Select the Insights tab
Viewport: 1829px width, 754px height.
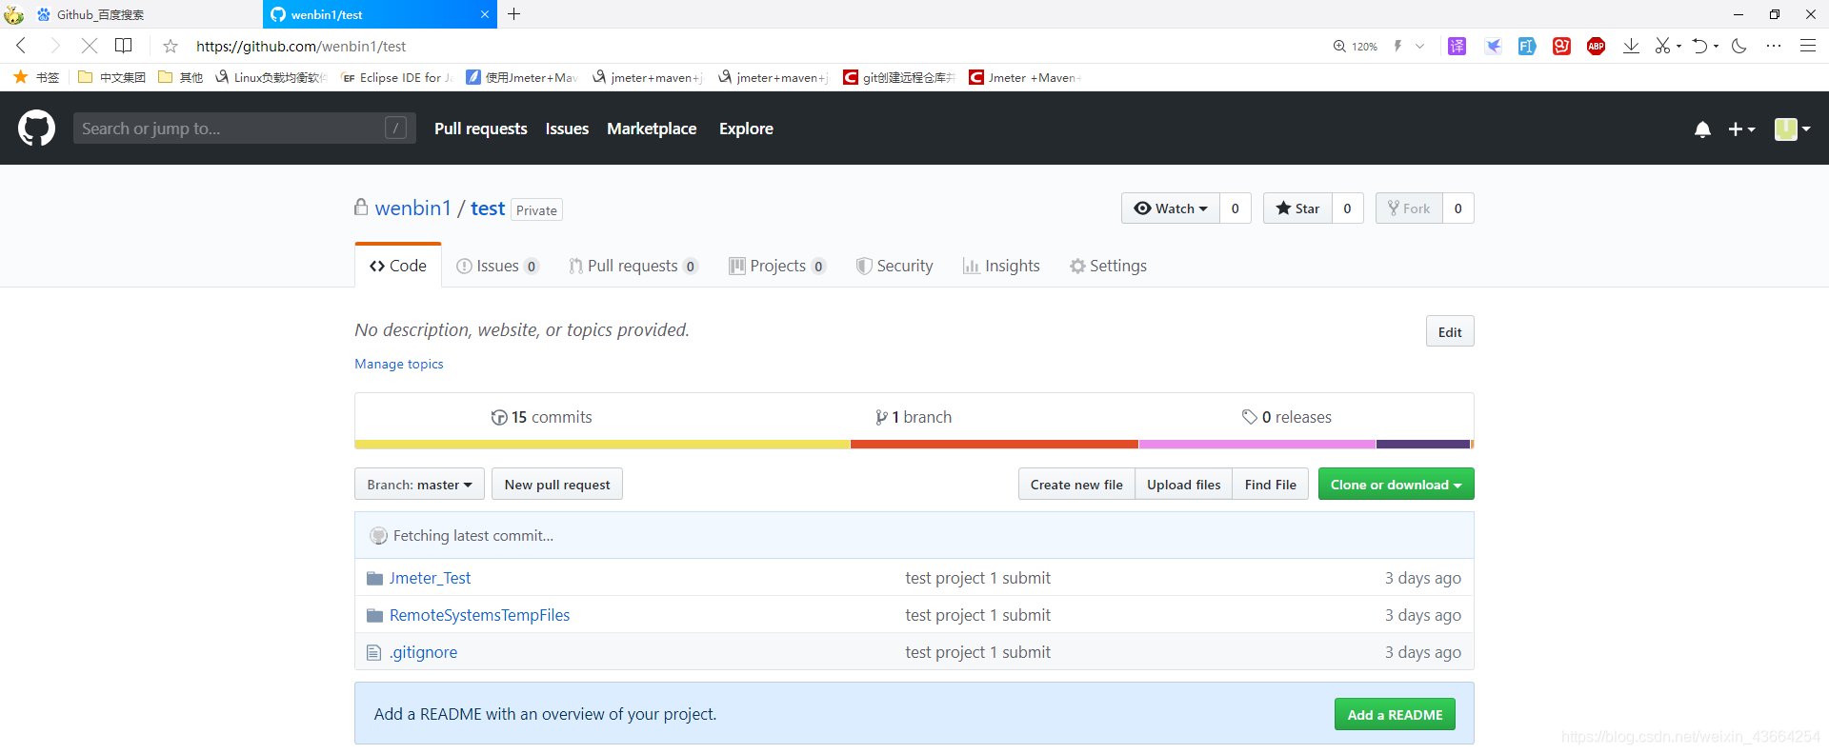1001,266
